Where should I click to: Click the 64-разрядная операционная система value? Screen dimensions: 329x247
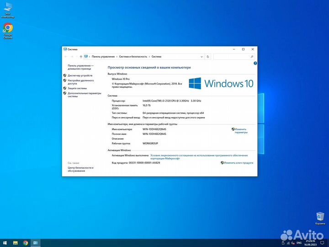click(x=173, y=113)
